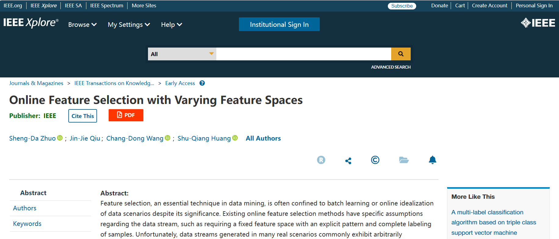This screenshot has width=559, height=239.
Task: Switch to the Keywords section tab
Action: [27, 224]
